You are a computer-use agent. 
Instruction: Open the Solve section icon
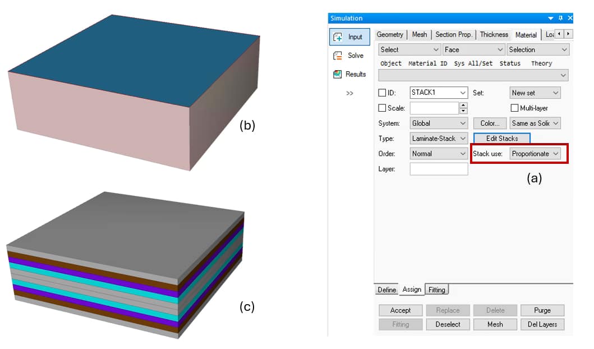point(338,56)
